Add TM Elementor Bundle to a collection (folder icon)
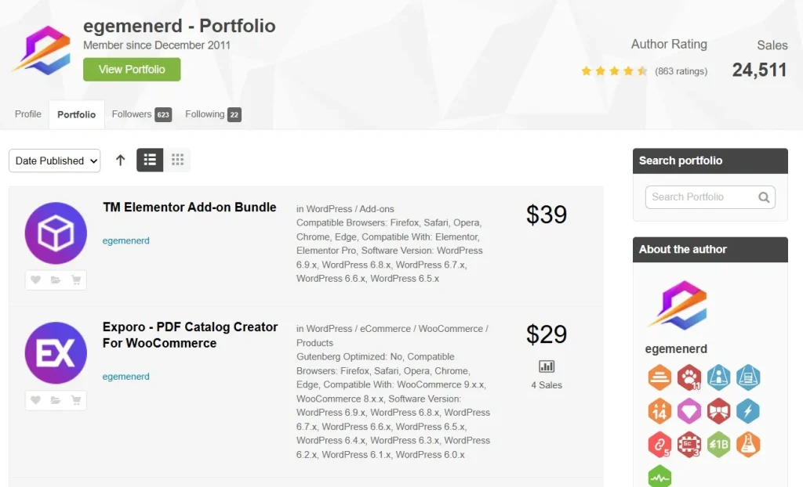This screenshot has height=487, width=803. (x=56, y=280)
